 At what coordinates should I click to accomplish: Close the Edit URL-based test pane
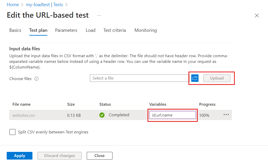(257, 15)
